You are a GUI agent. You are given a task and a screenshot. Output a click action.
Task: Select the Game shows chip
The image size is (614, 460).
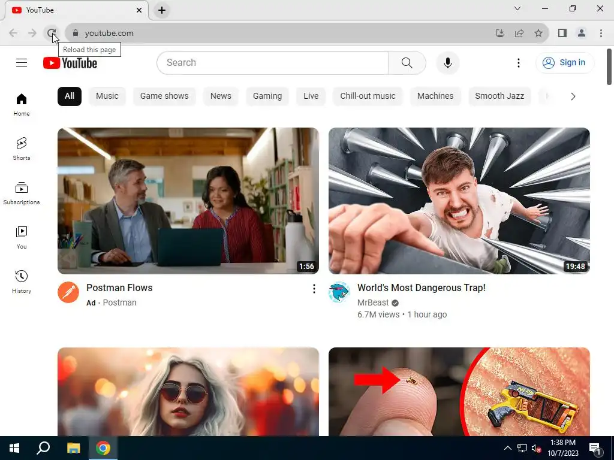click(x=164, y=96)
